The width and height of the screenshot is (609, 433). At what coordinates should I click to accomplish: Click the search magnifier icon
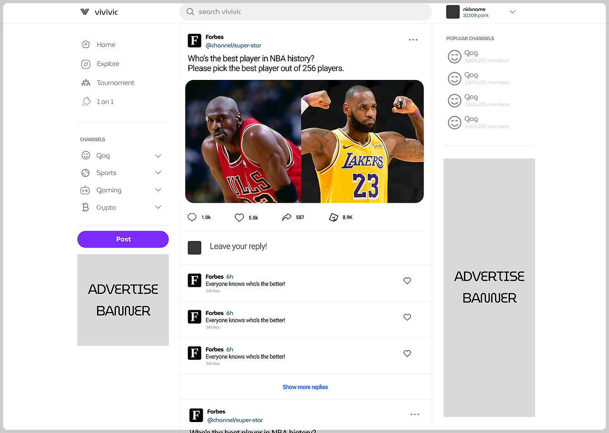190,12
